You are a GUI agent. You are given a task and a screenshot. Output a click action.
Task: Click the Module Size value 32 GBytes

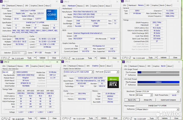(53, 72)
